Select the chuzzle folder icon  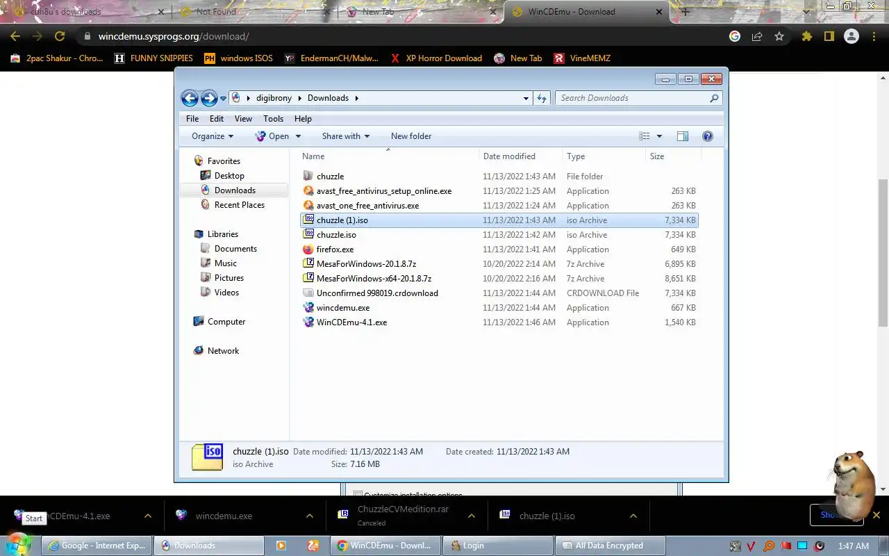click(x=308, y=176)
